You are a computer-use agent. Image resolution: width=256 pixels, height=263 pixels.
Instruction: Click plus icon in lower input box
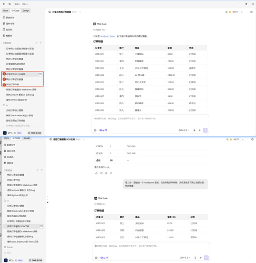[201, 258]
